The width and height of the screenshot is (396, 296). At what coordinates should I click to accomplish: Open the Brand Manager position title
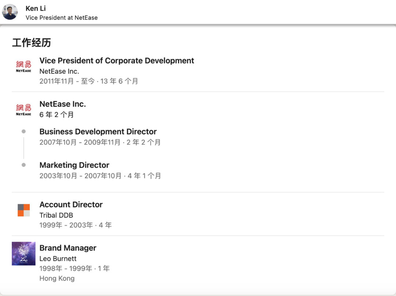(68, 248)
